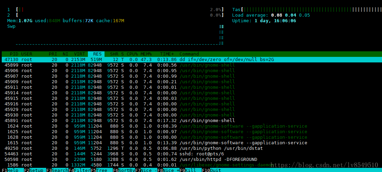
Task: Sort by the PRI column header
Action: (53, 54)
